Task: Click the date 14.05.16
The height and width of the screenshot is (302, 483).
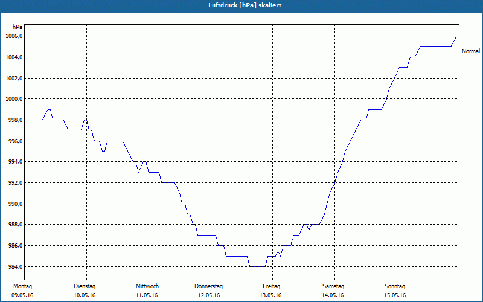Action: pos(333,295)
